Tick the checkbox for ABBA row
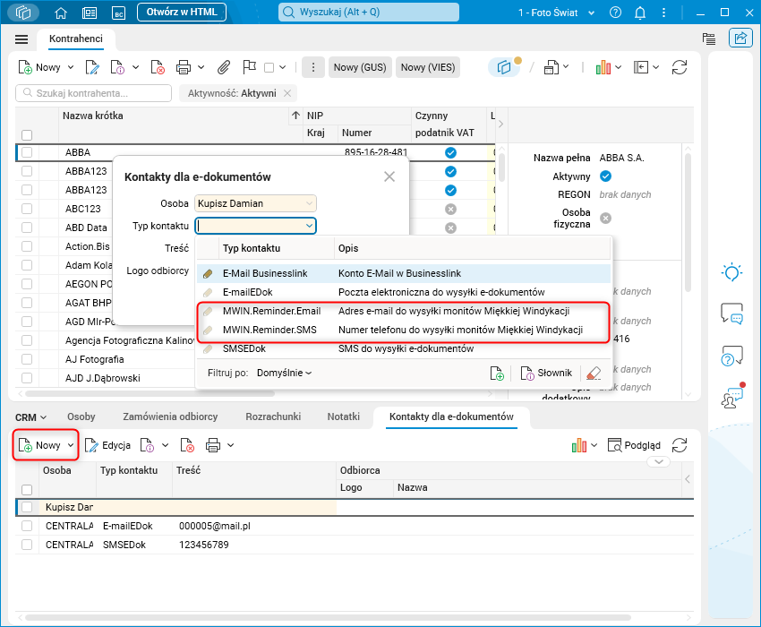 point(27,152)
